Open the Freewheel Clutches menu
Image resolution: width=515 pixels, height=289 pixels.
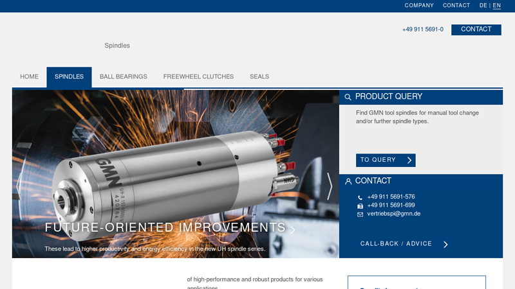pos(198,77)
